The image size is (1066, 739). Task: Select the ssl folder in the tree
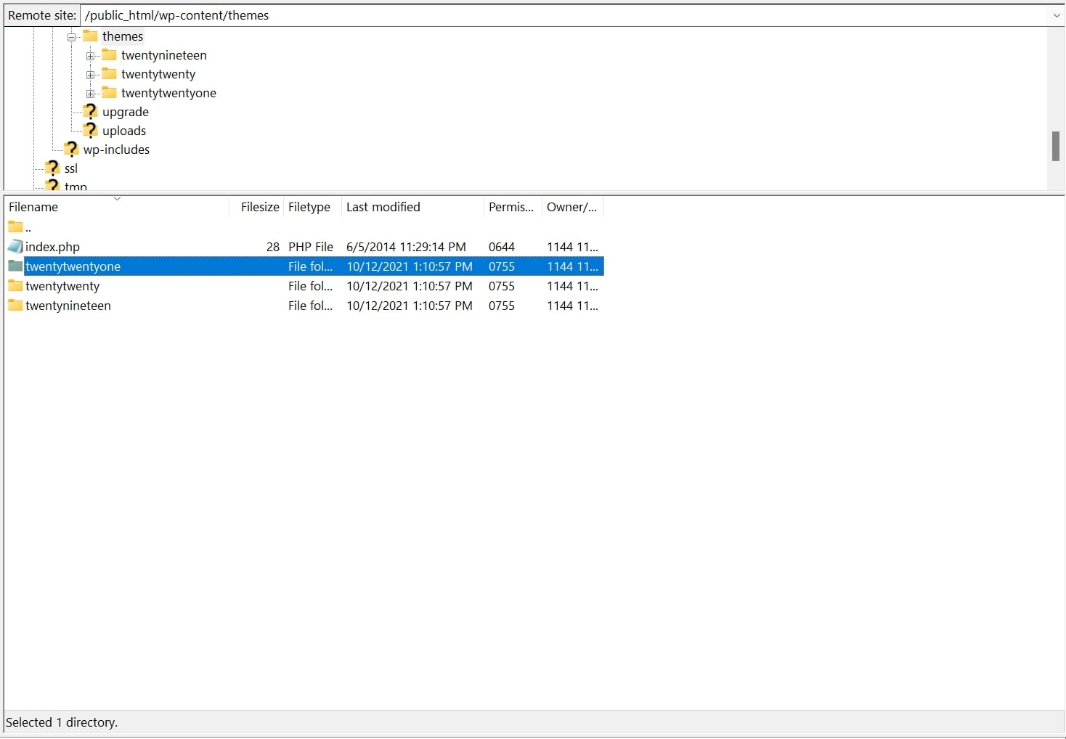(70, 168)
